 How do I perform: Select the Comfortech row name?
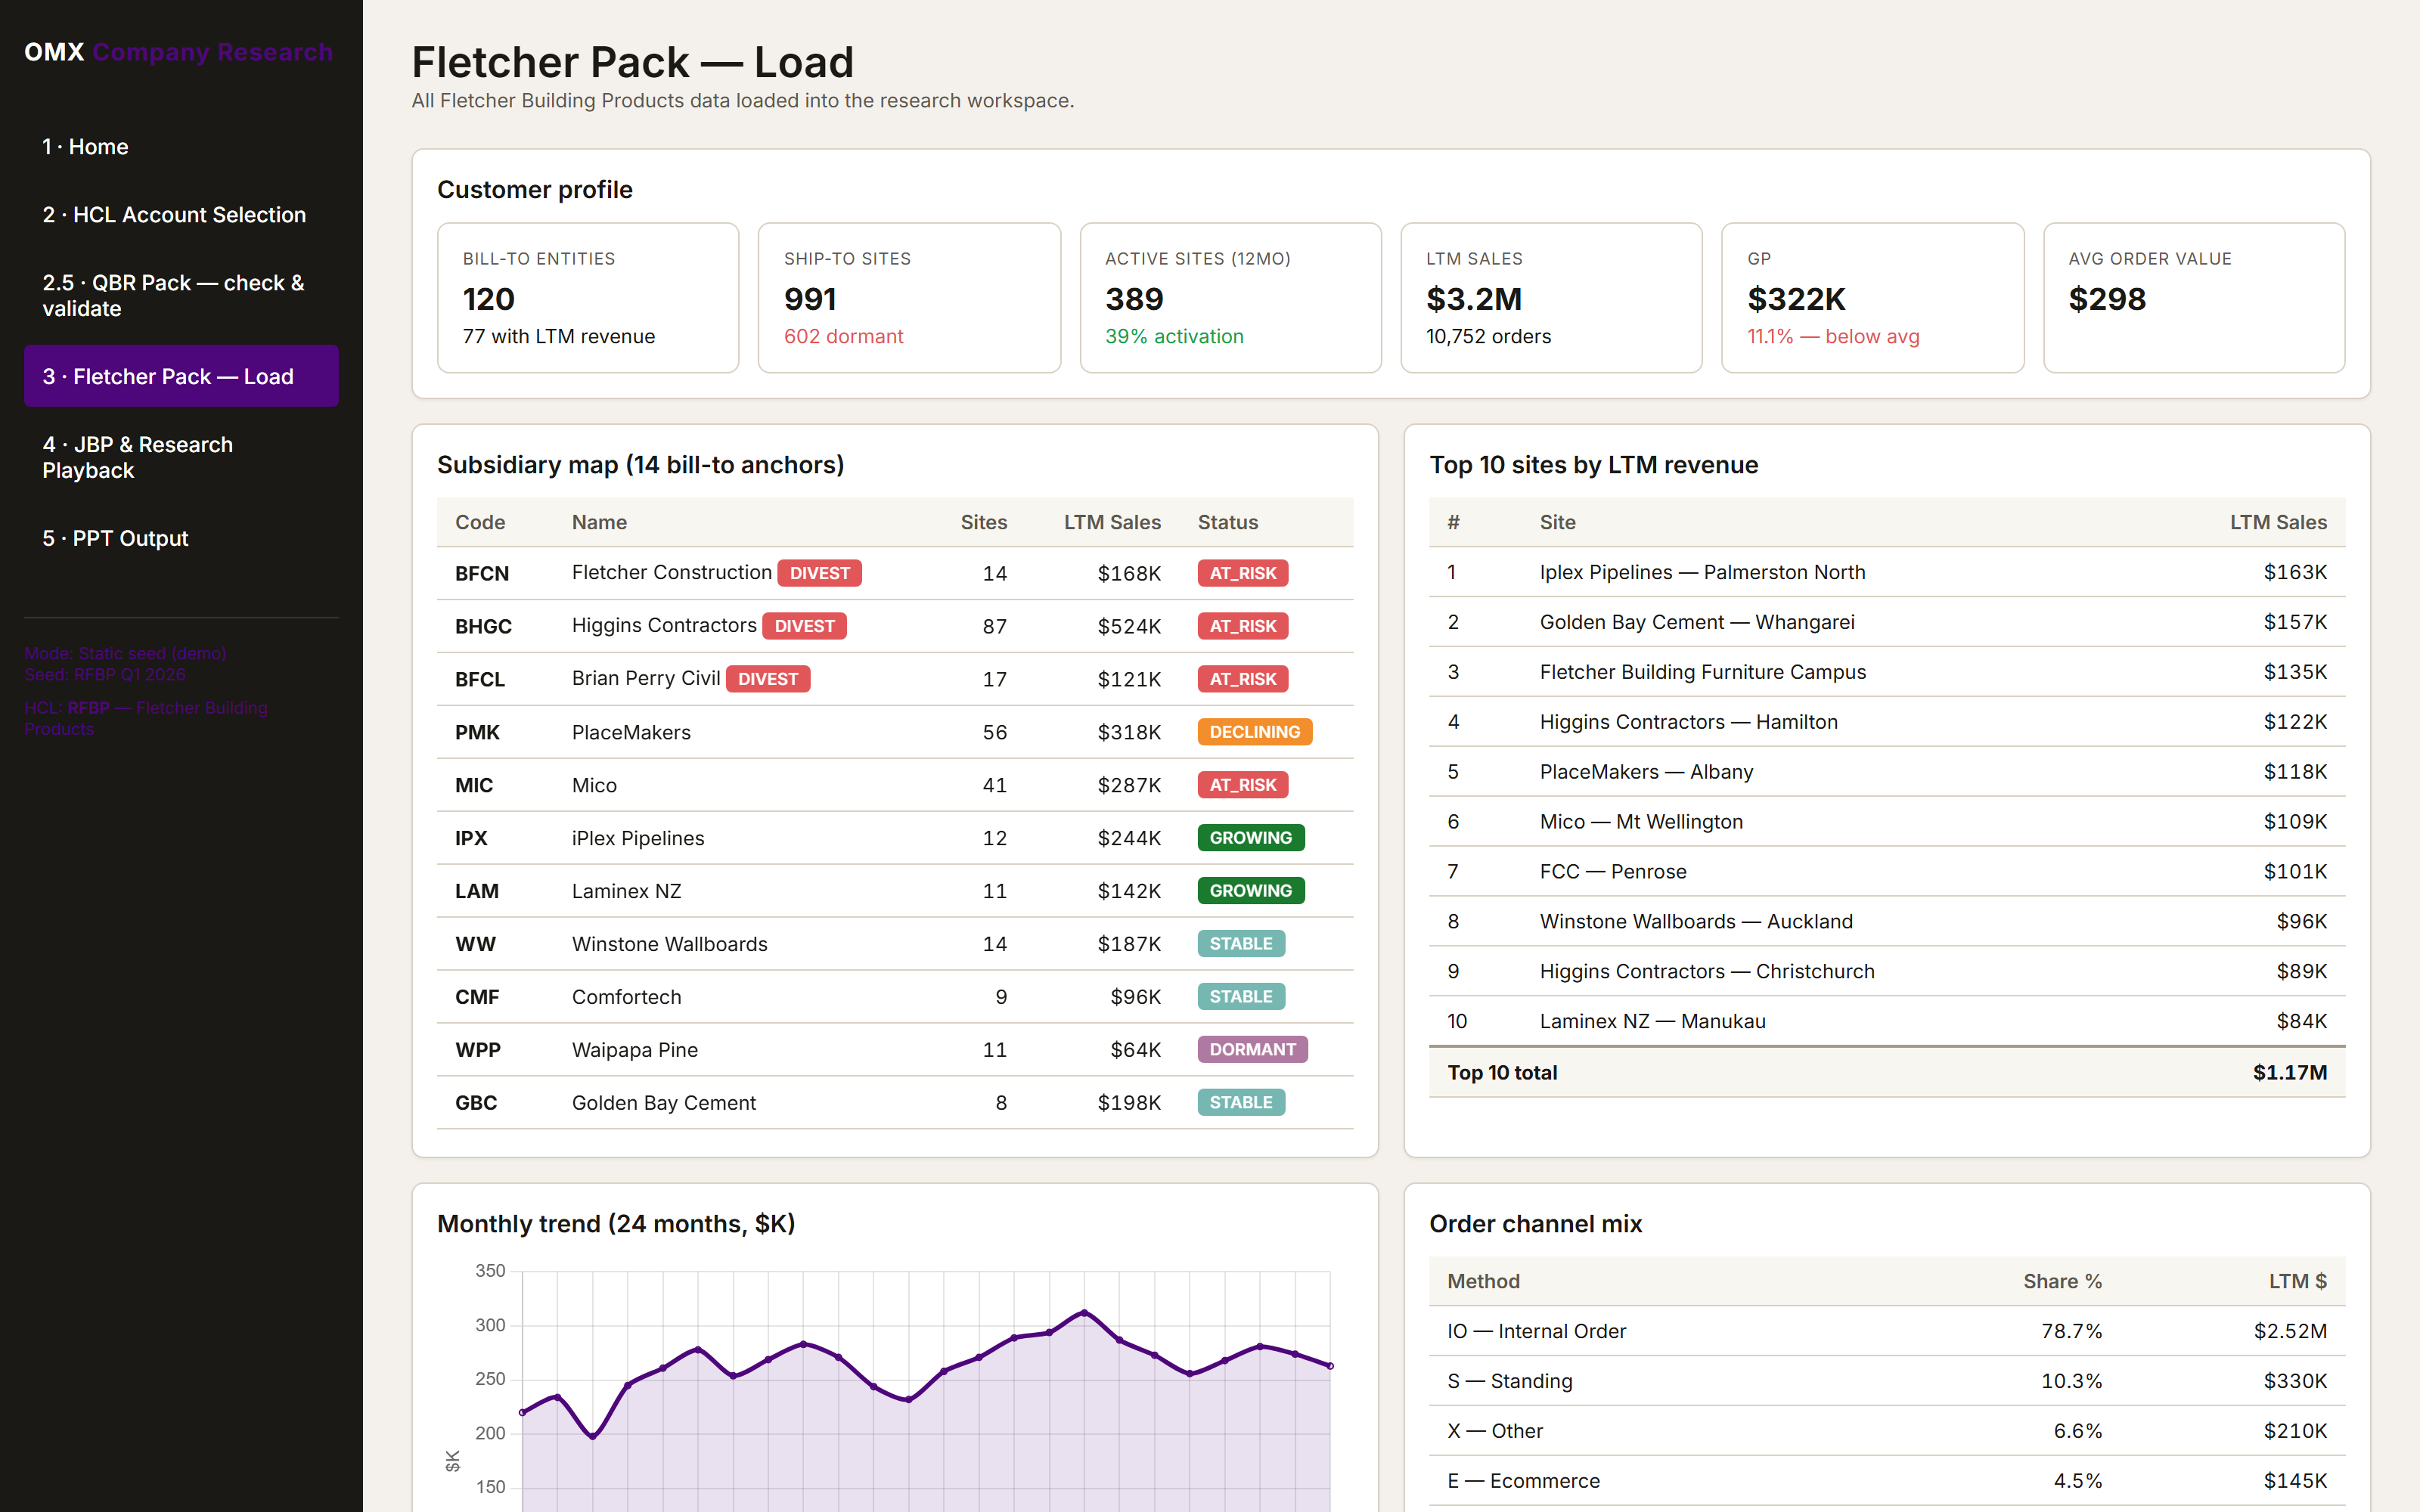(626, 997)
